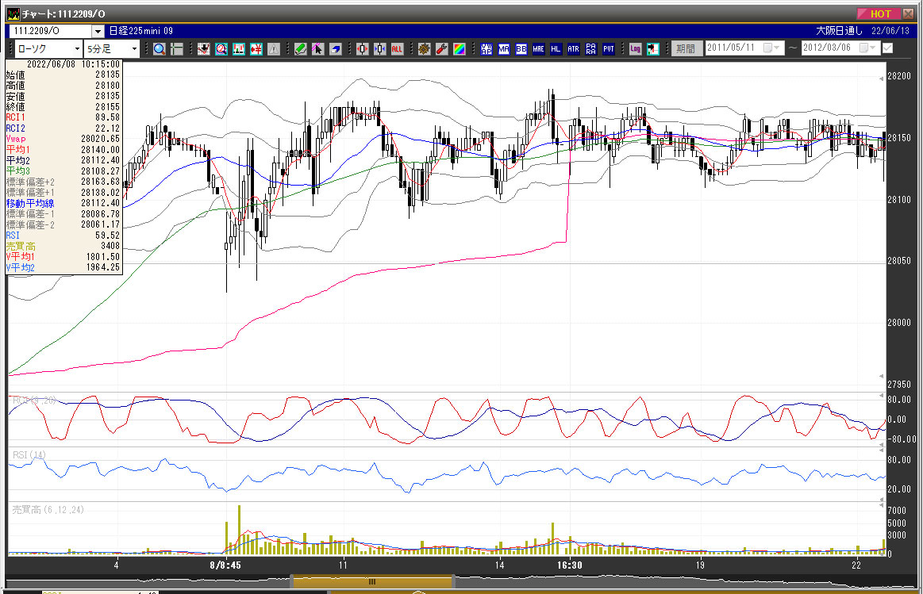Click the yen price arrow icon
Screen dimensions: 923x594
pyautogui.click(x=256, y=49)
